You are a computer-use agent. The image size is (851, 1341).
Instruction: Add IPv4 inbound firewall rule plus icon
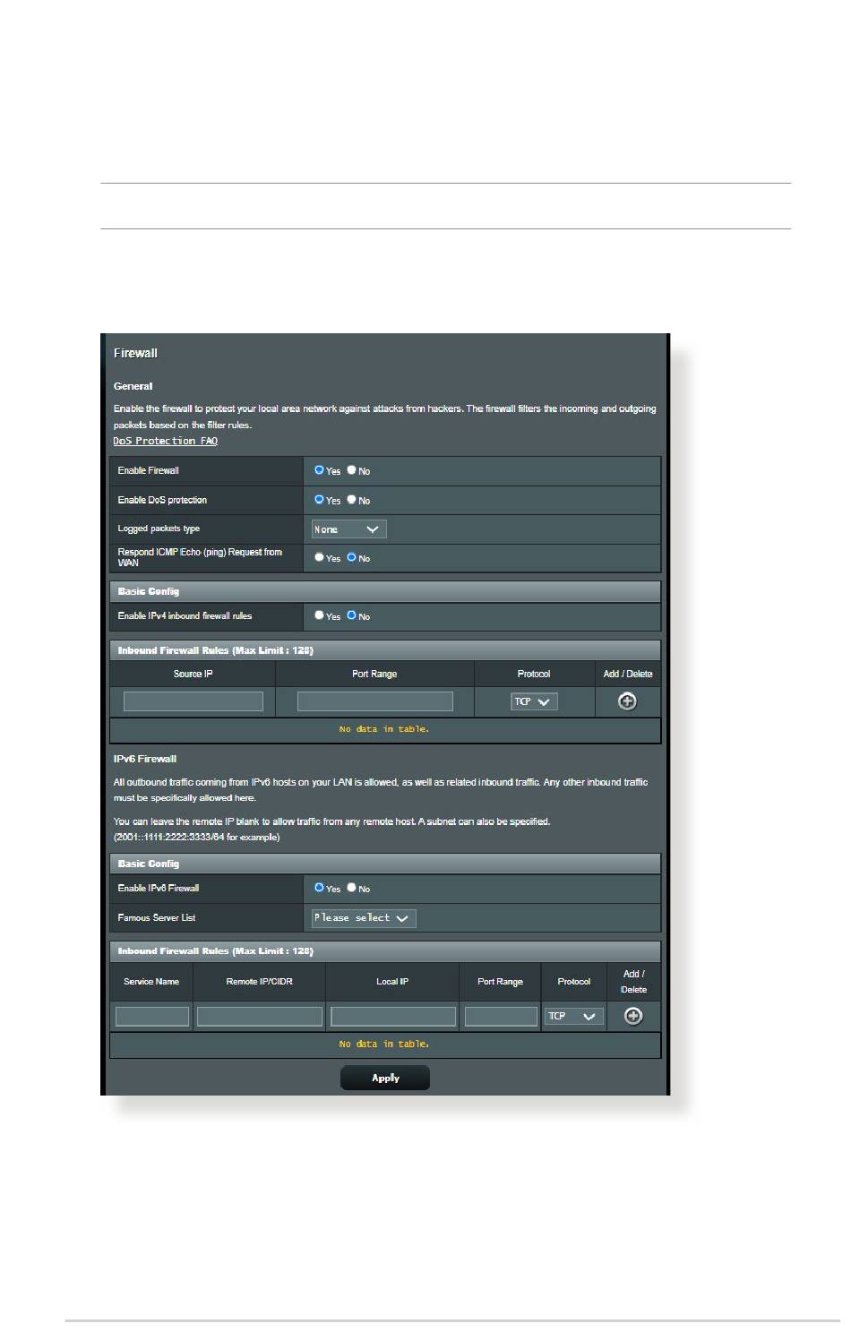(x=627, y=701)
